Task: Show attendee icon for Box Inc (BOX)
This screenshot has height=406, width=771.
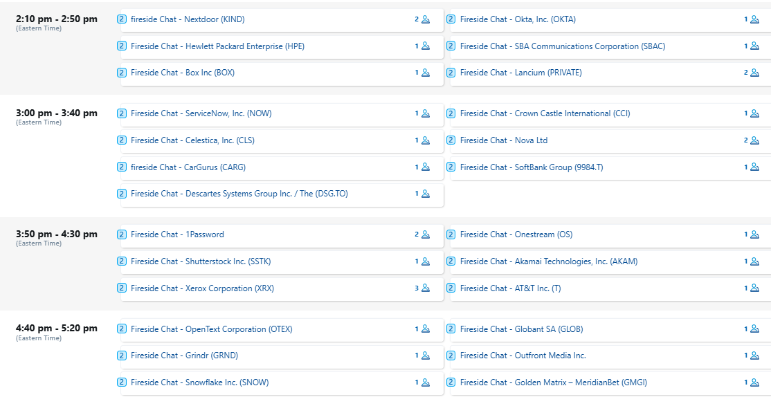Action: tap(426, 73)
